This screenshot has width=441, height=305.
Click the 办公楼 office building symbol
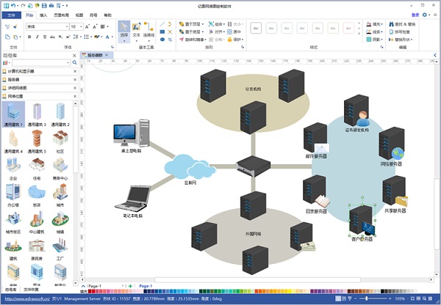[x=12, y=193]
